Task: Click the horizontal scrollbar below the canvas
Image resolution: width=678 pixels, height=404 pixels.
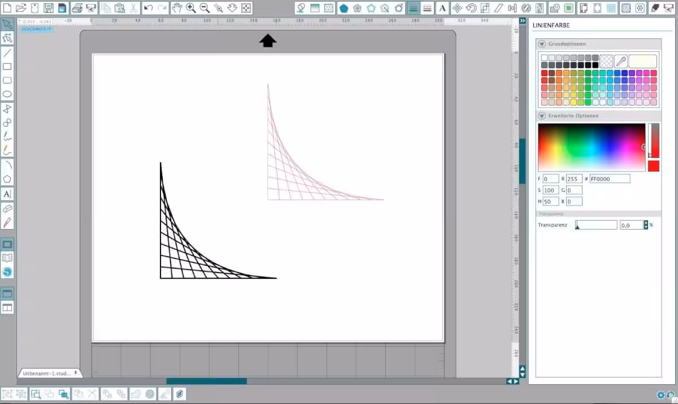Action: [206, 381]
